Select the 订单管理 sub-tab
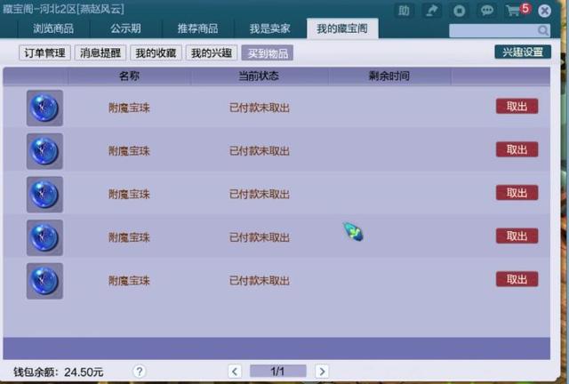 tap(44, 53)
